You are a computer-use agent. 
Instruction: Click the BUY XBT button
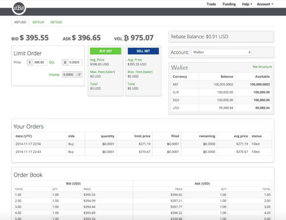pyautogui.click(x=106, y=51)
